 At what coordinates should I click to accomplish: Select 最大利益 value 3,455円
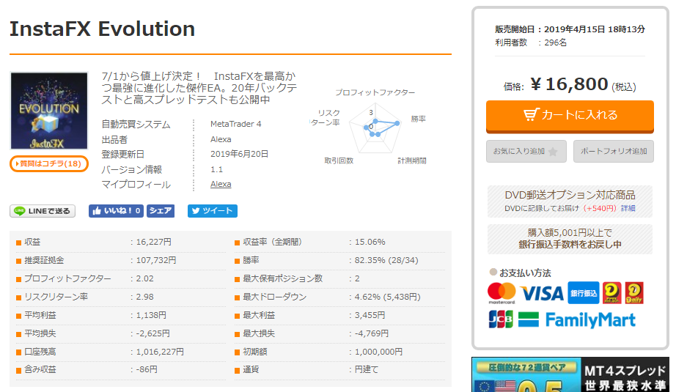[x=370, y=315]
